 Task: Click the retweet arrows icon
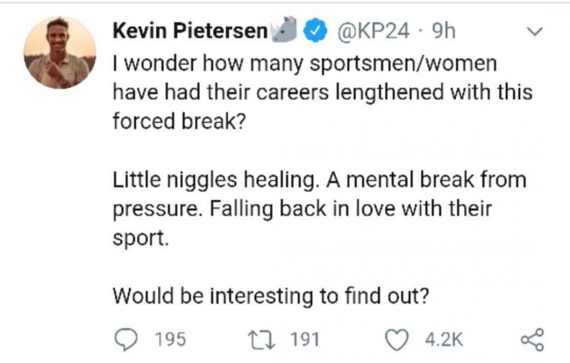[262, 340]
